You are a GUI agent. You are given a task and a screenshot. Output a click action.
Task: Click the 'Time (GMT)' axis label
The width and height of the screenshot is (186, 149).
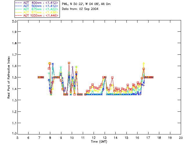tap(99, 141)
